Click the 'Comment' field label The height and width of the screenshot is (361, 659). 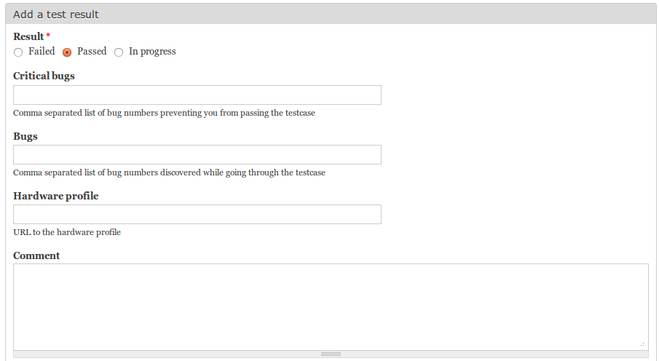[36, 255]
